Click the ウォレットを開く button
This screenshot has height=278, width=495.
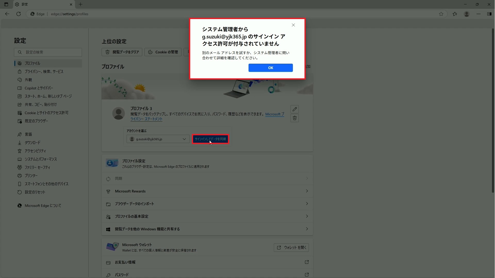click(291, 248)
